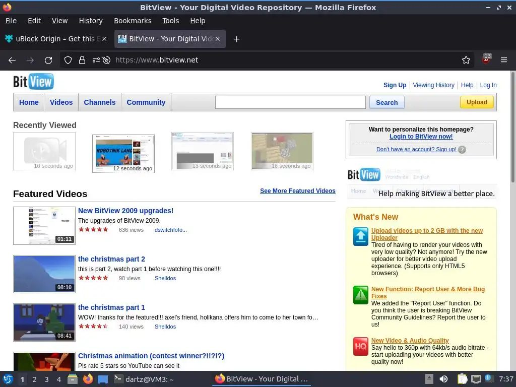This screenshot has width=516, height=387.
Task: Close the BitView tab
Action: point(218,39)
